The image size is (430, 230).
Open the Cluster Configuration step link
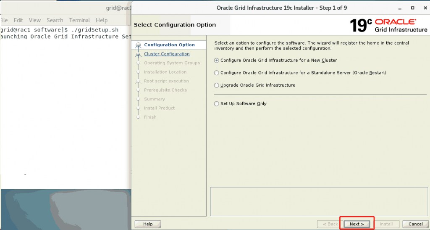167,54
